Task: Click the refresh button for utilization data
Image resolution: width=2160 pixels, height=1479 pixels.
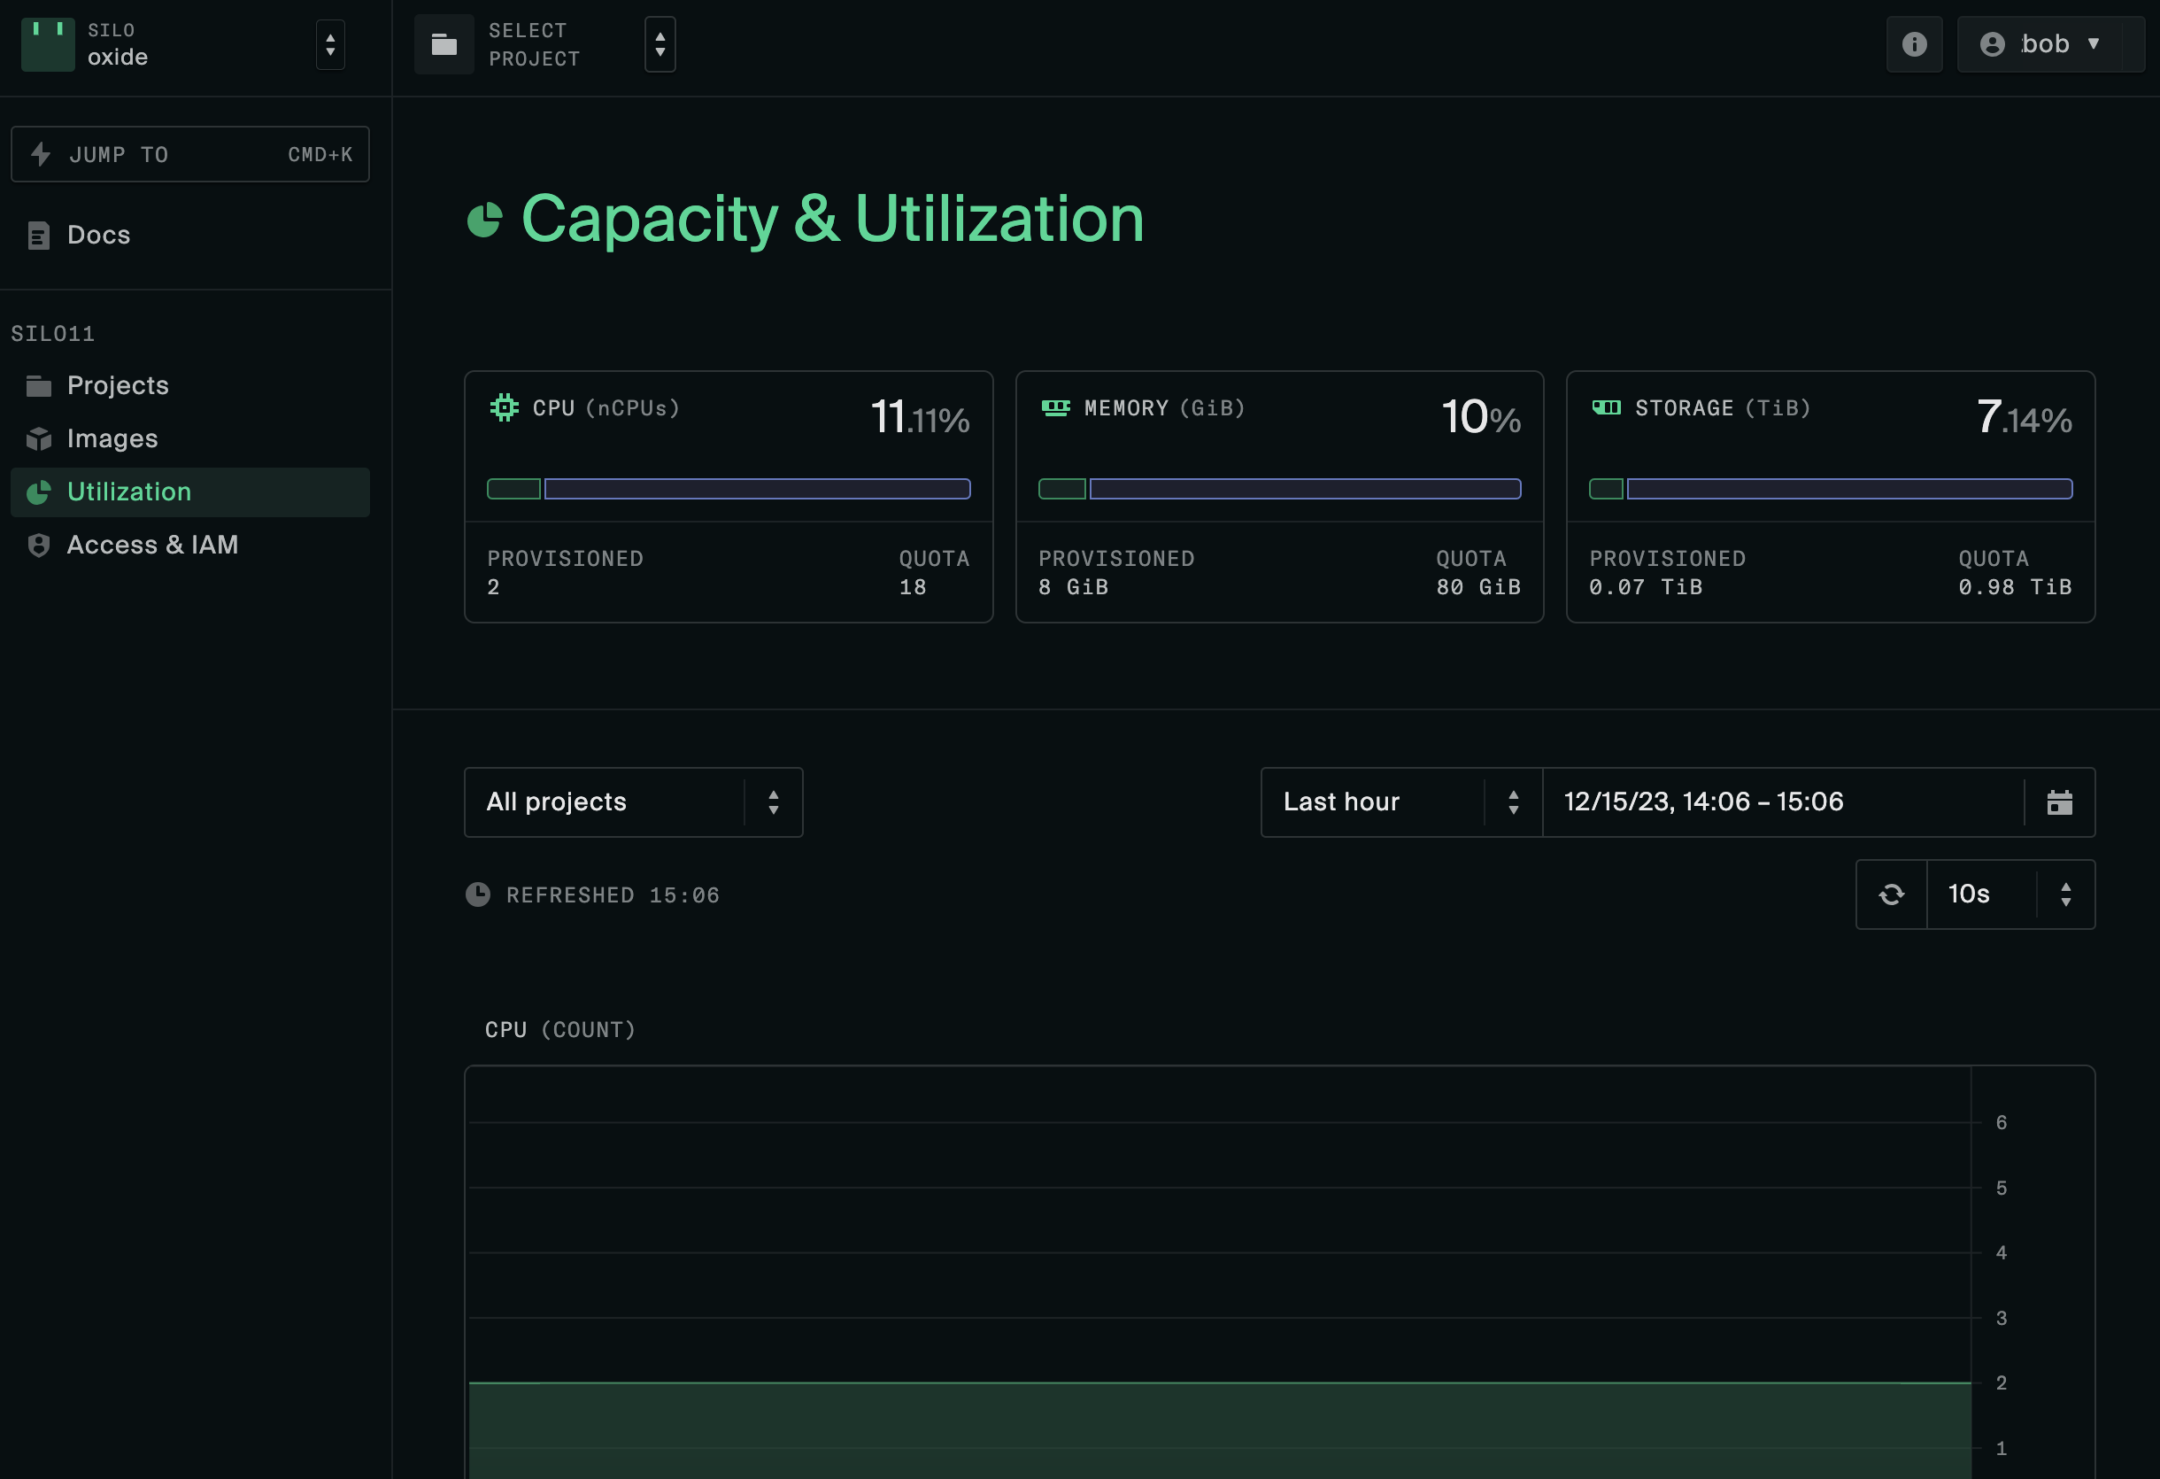Action: (x=1891, y=893)
